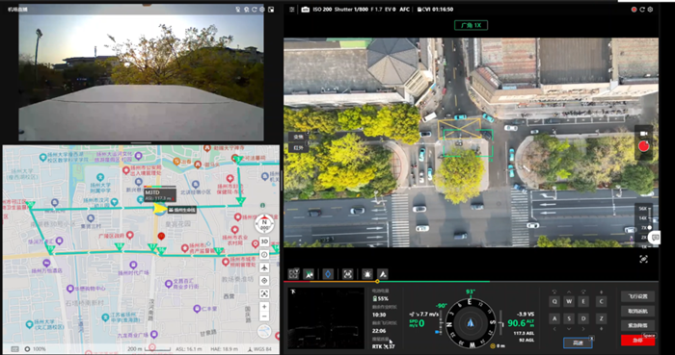The height and width of the screenshot is (355, 675).
Task: Click the alarm beacon light icon
Action: (x=366, y=274)
